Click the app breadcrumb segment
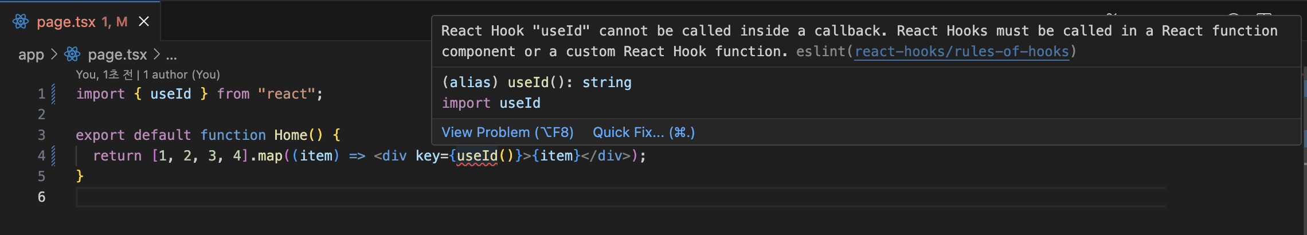Image resolution: width=1307 pixels, height=235 pixels. [31, 54]
